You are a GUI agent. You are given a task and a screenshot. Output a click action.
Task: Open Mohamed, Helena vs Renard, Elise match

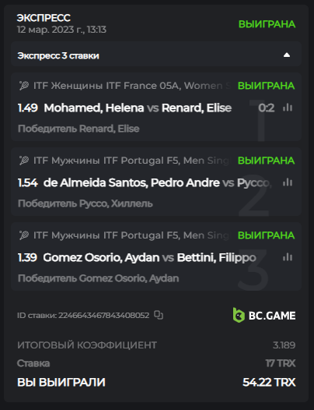[x=138, y=108]
